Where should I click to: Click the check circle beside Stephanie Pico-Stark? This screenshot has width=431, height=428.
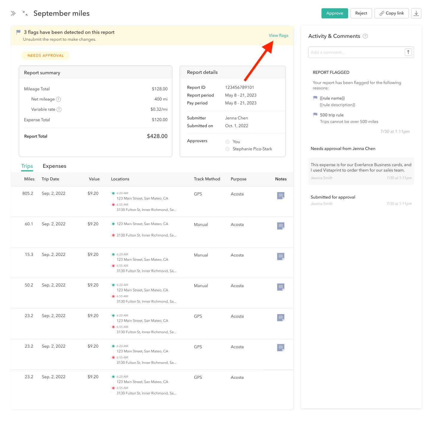(x=227, y=149)
